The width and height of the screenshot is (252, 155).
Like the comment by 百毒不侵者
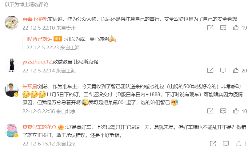point(236,27)
